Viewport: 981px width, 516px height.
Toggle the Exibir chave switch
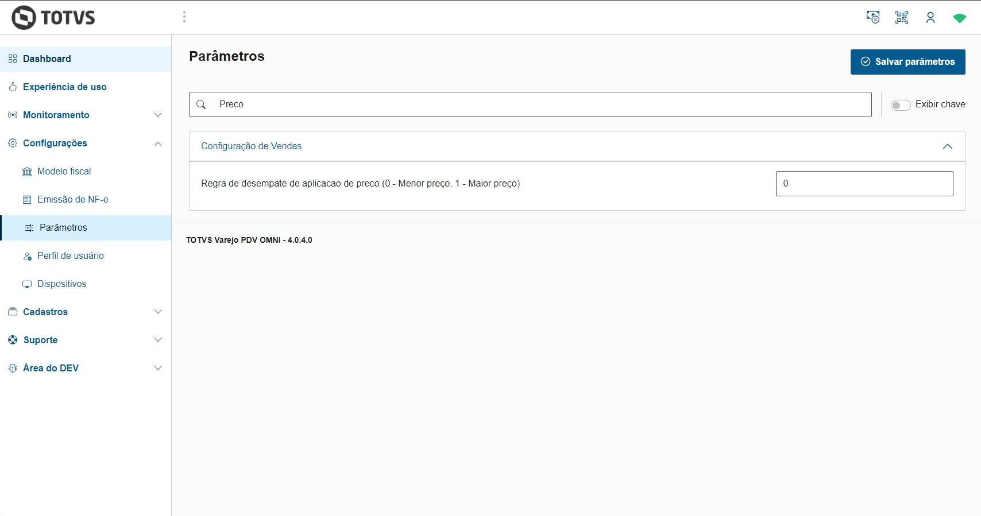901,105
